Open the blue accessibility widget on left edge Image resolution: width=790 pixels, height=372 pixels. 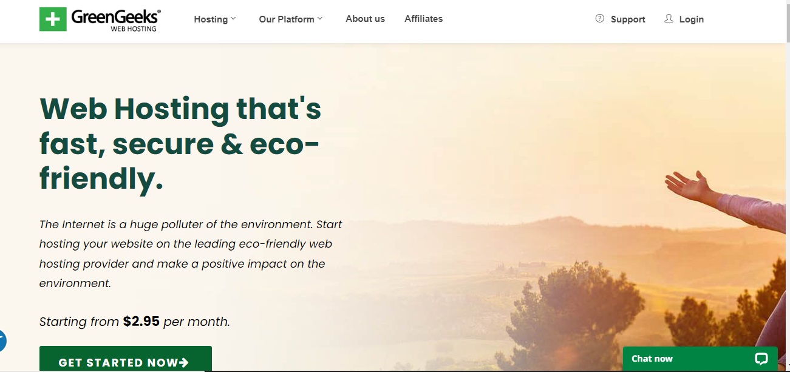tap(2, 341)
